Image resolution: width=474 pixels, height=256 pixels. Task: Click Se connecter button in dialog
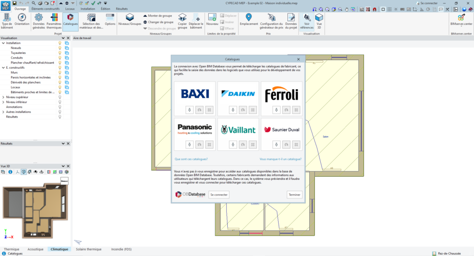coord(219,195)
